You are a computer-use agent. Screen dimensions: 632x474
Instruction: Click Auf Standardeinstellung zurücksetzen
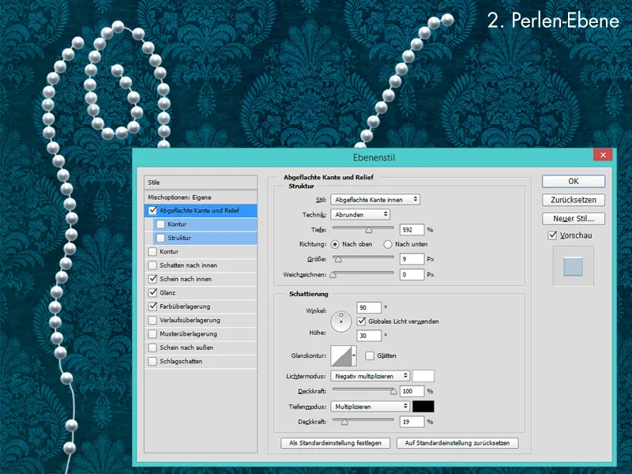click(457, 443)
